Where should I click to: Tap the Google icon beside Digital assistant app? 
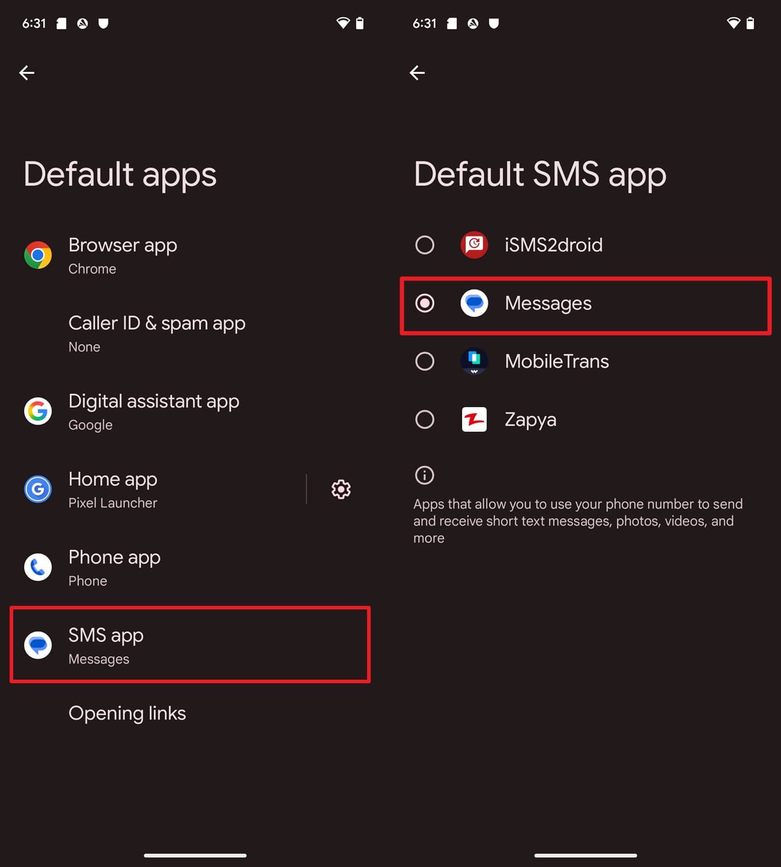point(38,411)
